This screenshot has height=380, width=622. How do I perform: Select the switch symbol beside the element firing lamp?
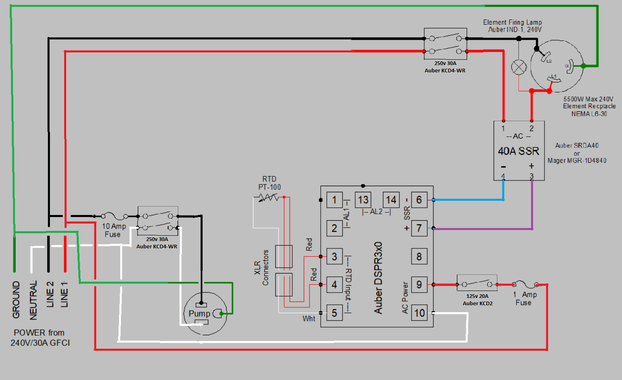pyautogui.click(x=445, y=44)
